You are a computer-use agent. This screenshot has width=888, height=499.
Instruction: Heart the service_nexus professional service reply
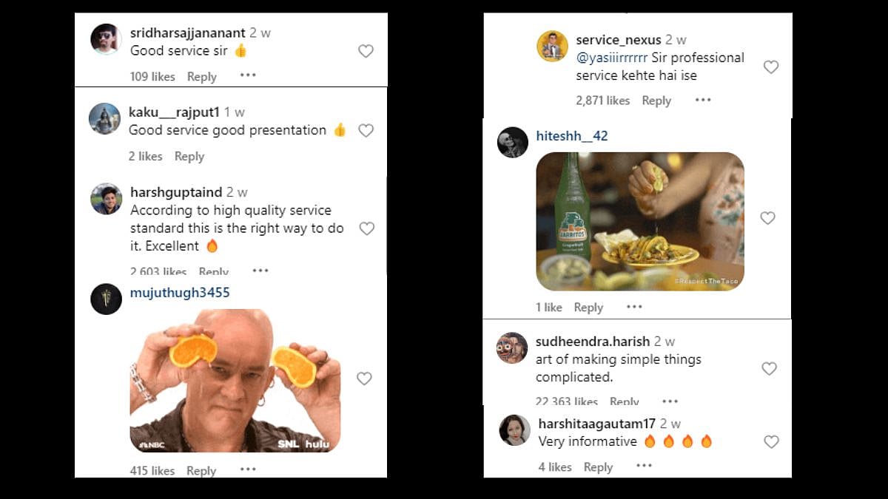(771, 67)
